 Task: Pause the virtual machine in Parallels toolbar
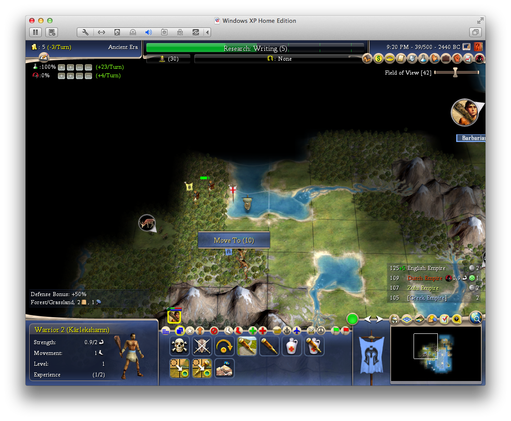pyautogui.click(x=35, y=32)
